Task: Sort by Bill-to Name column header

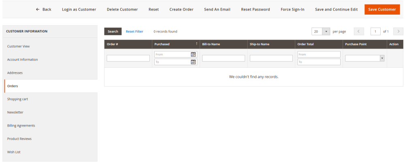Action: click(224, 44)
